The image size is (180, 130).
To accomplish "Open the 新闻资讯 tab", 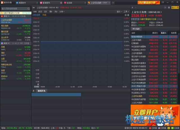I will [x=41, y=91].
